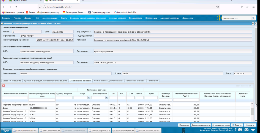The height and width of the screenshot is (133, 260).
Task: Bookmark the page using the star icon
Action: coord(218,7)
